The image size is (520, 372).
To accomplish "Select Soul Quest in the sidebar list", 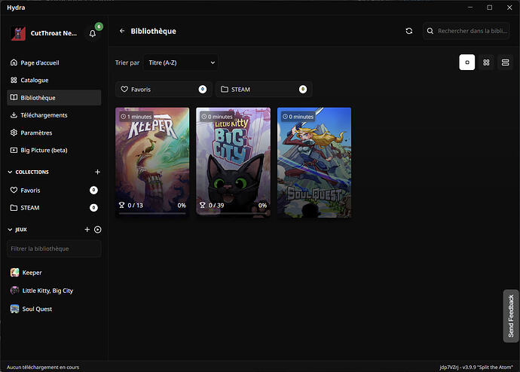I will pos(54,309).
